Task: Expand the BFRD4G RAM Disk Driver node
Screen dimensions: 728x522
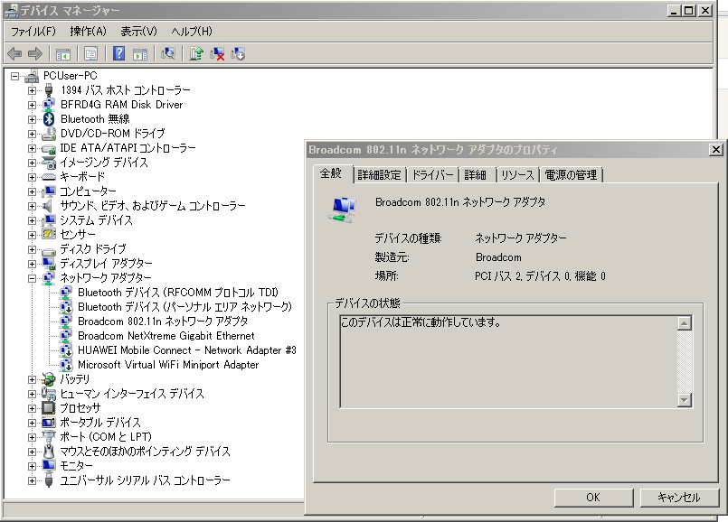Action: (32, 105)
